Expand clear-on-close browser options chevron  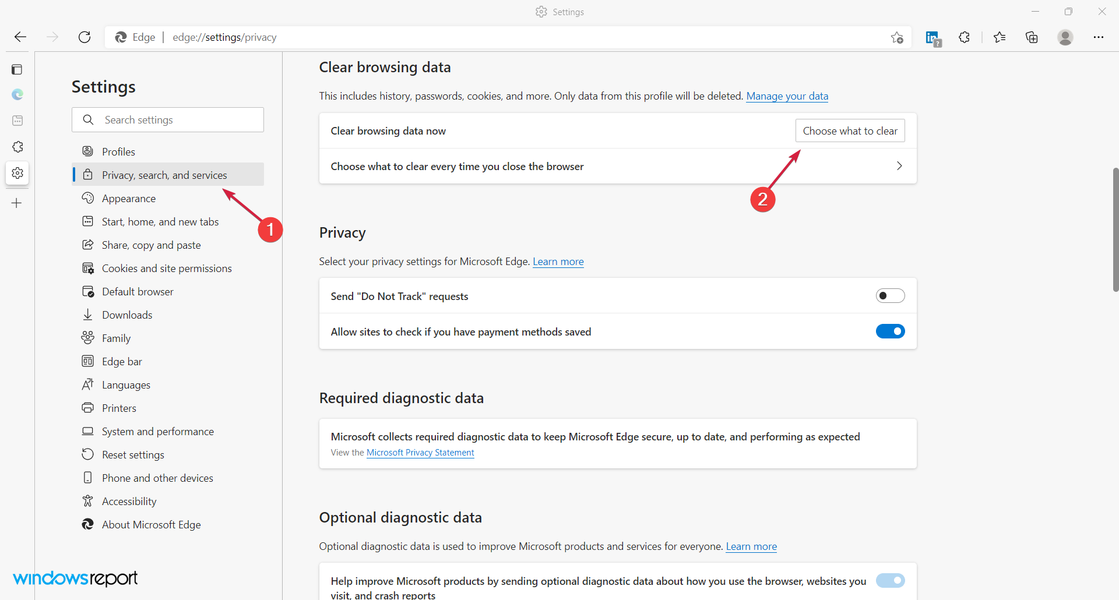coord(899,166)
